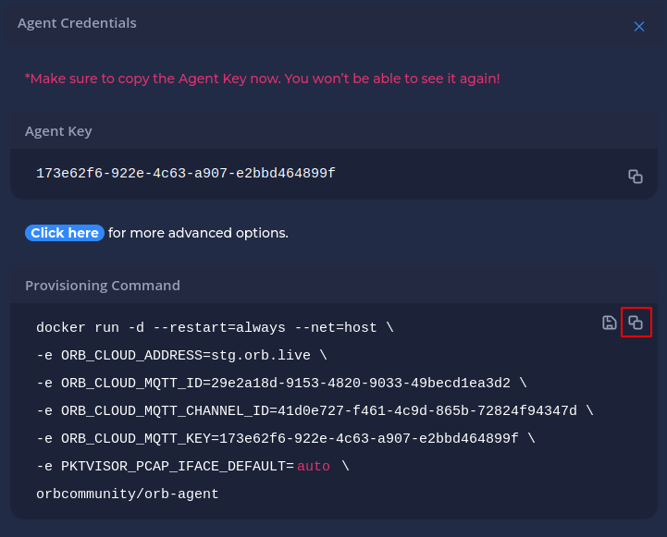
Task: Click the ORB_CLOUD_MQTT_KEY line
Action: tap(286, 438)
